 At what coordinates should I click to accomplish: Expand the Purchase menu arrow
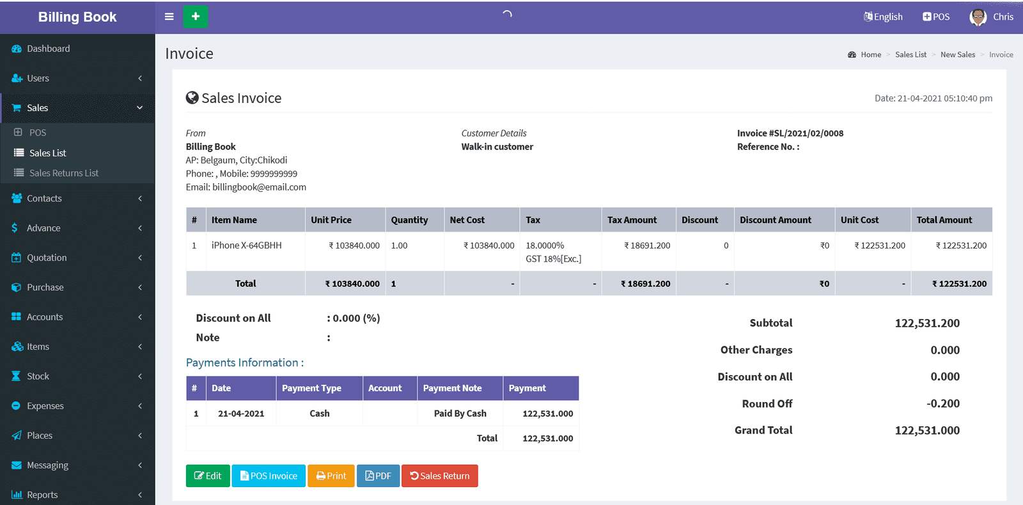[140, 288]
